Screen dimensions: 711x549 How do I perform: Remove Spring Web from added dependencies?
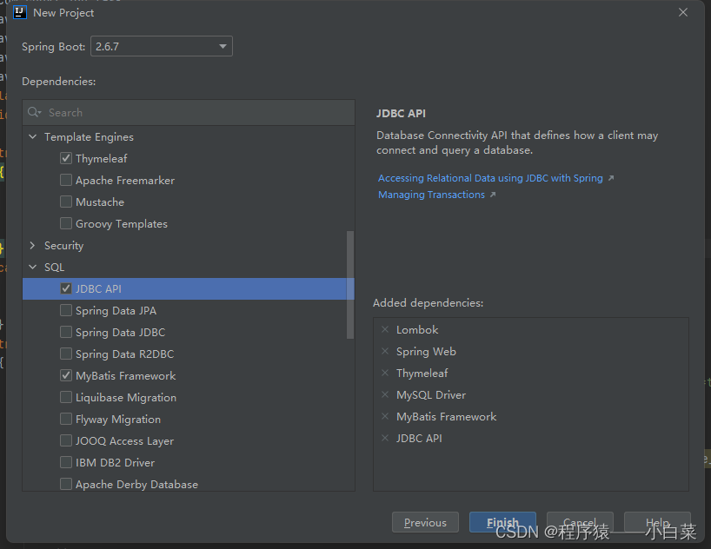(385, 351)
